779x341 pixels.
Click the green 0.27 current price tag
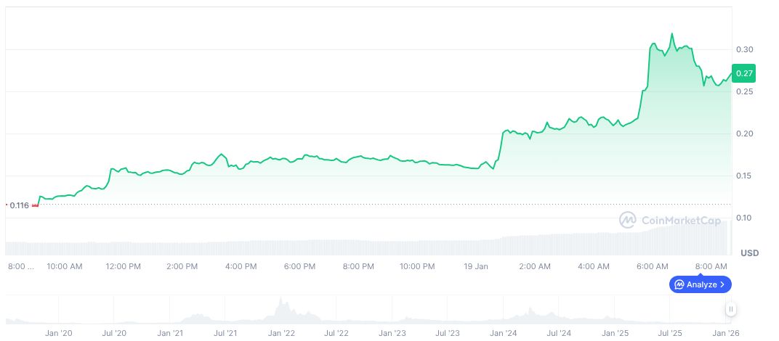[x=744, y=73]
